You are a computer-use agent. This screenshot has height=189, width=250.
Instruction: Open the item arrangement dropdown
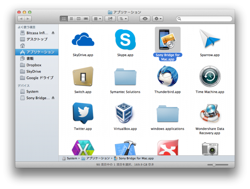point(97,19)
